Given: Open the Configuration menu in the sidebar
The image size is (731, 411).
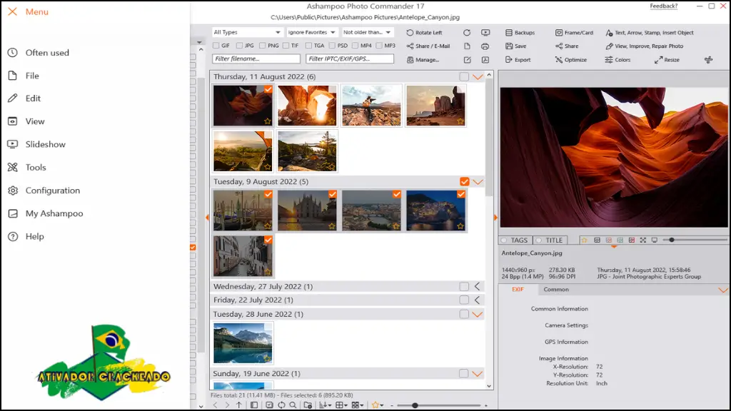Looking at the screenshot, I should (x=54, y=191).
